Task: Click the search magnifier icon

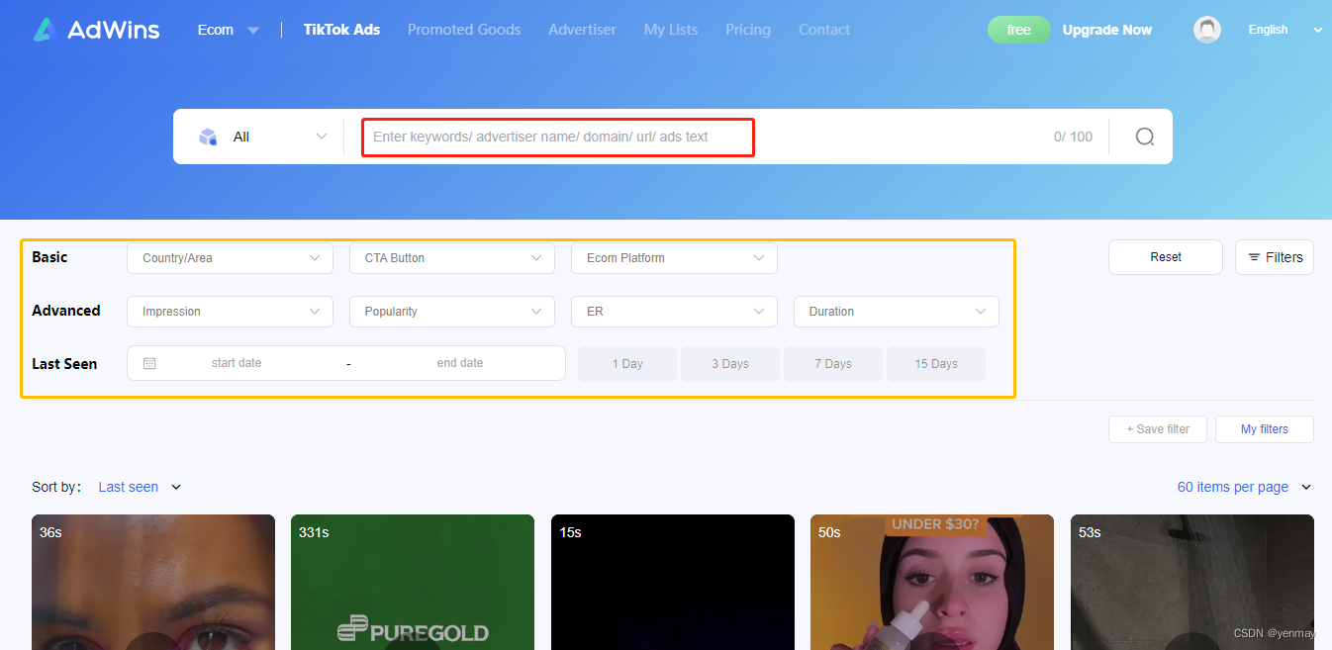Action: tap(1145, 137)
